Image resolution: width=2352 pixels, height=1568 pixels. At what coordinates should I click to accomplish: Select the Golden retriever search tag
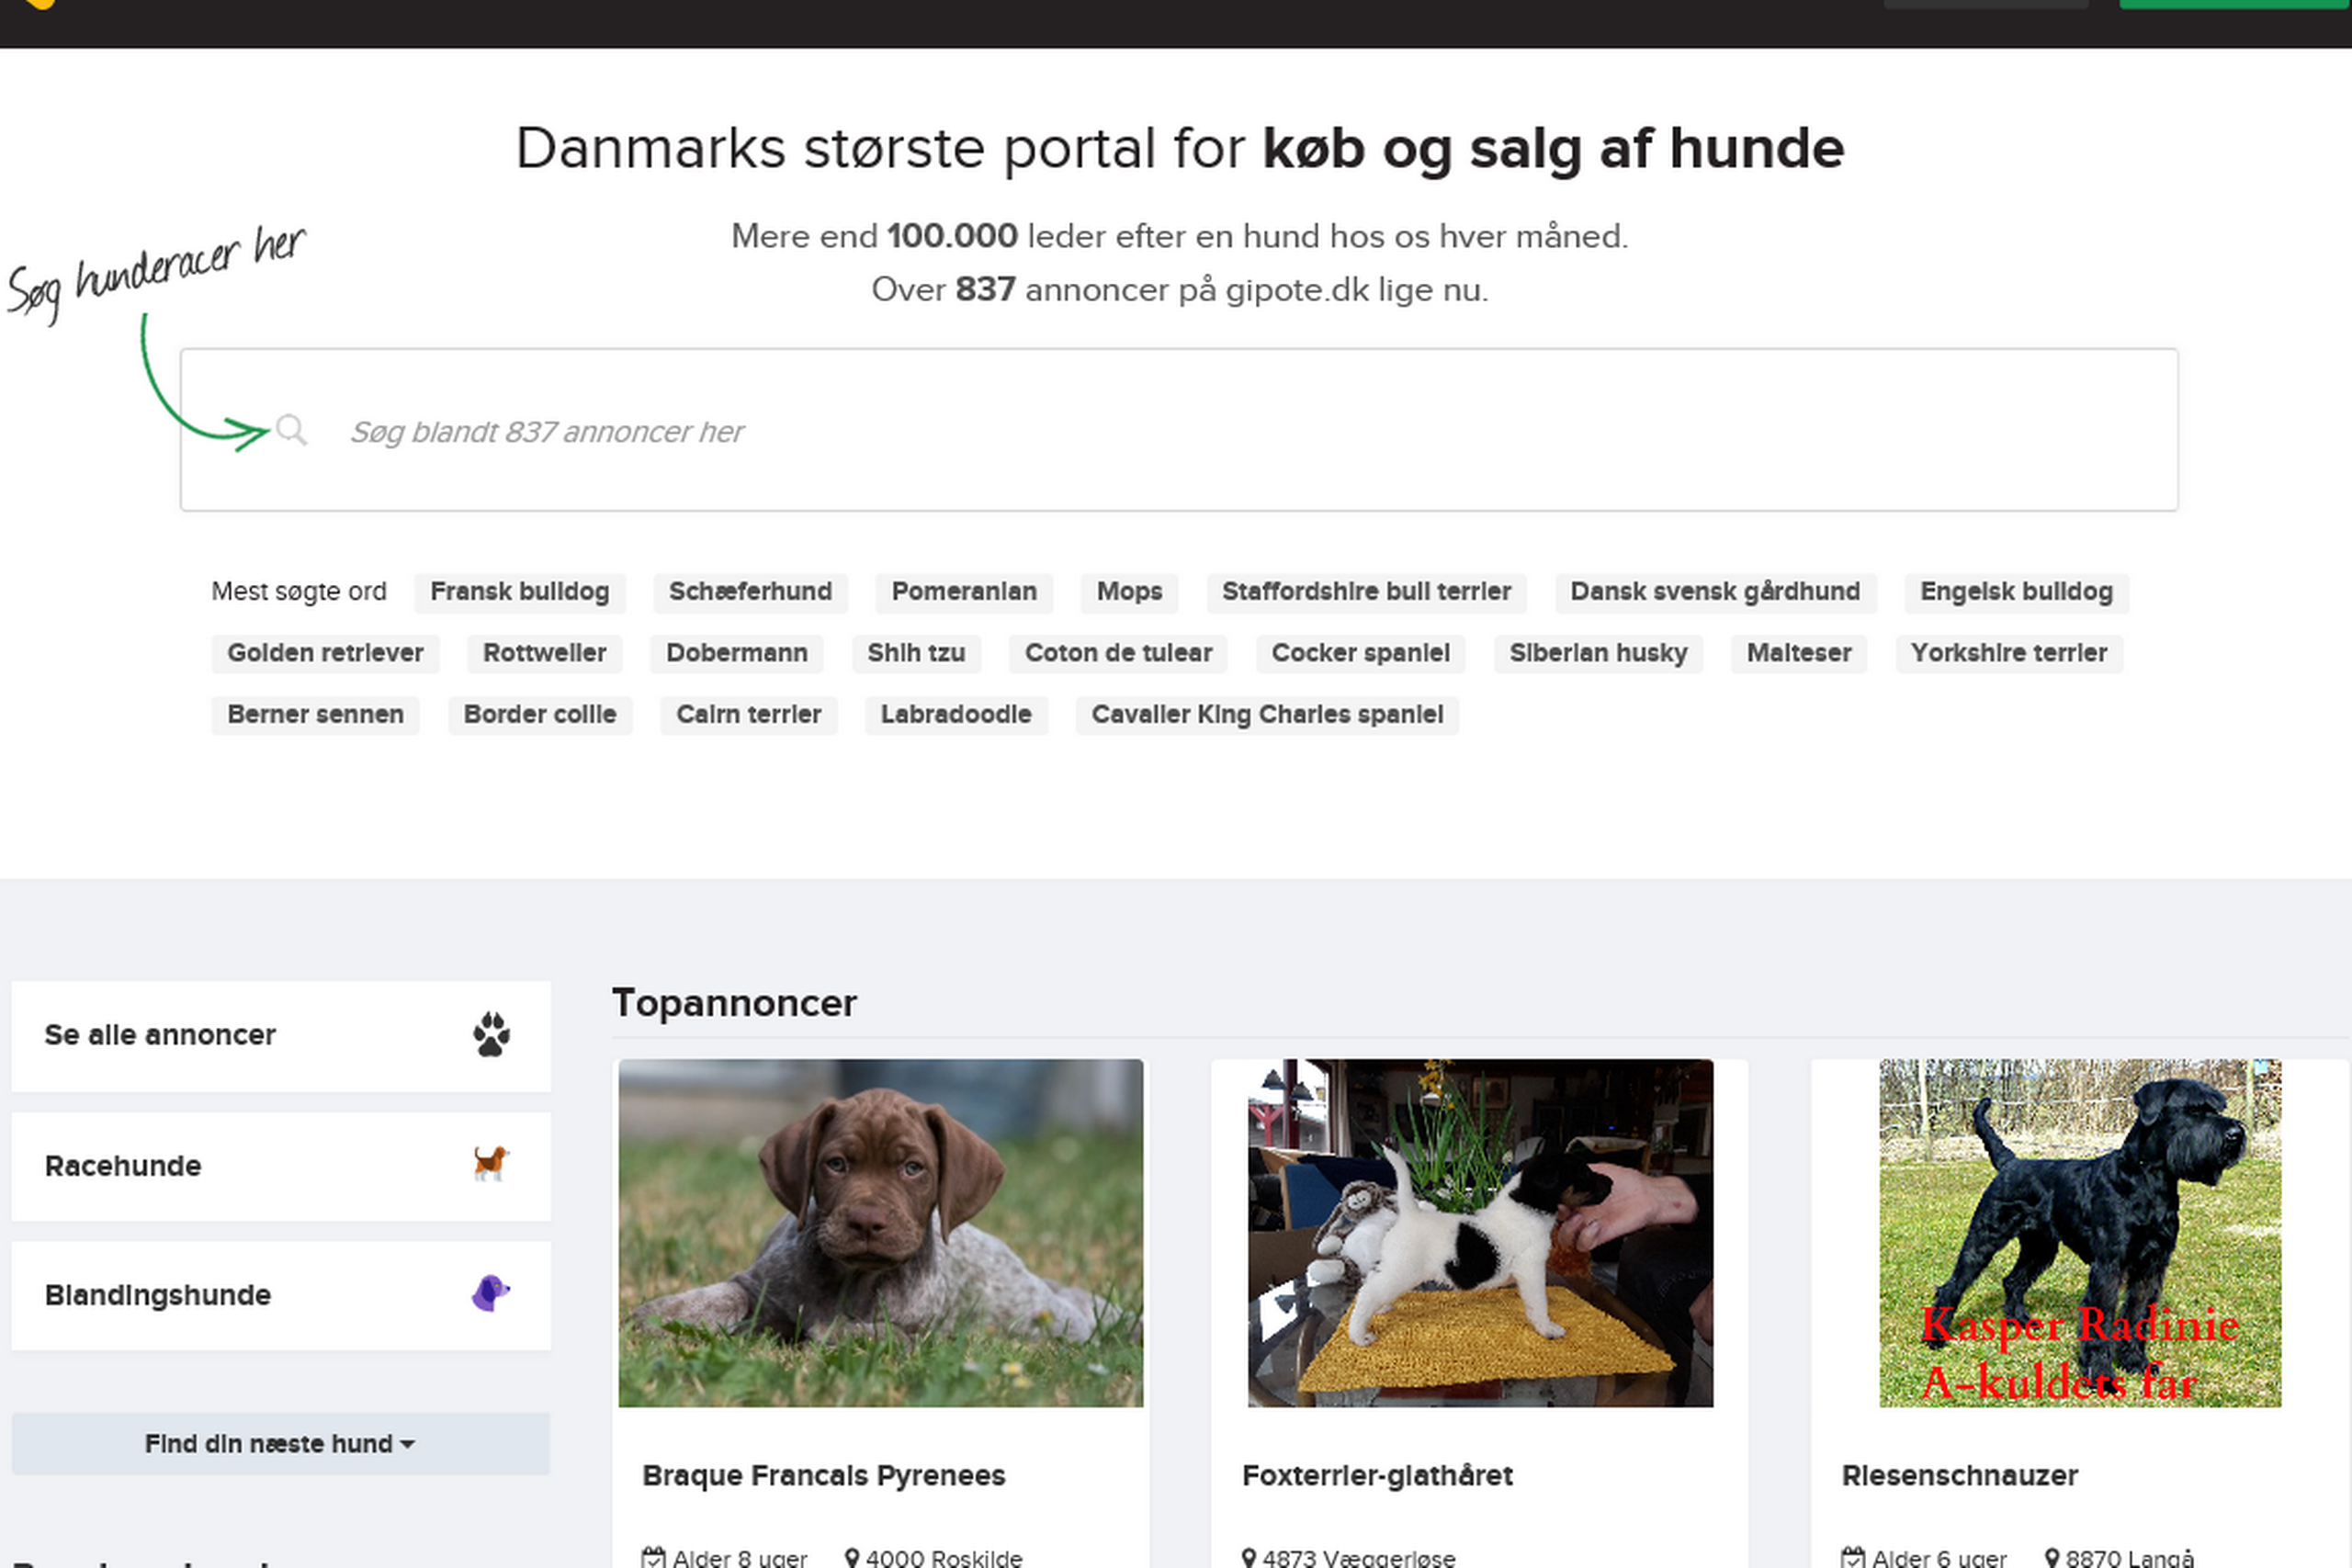click(x=325, y=653)
